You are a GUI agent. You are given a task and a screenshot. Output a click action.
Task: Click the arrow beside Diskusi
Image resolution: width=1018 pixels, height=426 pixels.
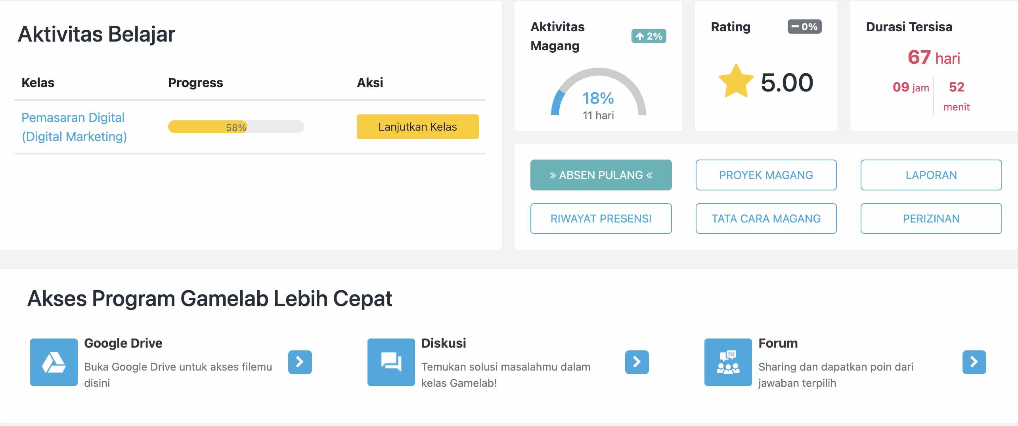637,361
